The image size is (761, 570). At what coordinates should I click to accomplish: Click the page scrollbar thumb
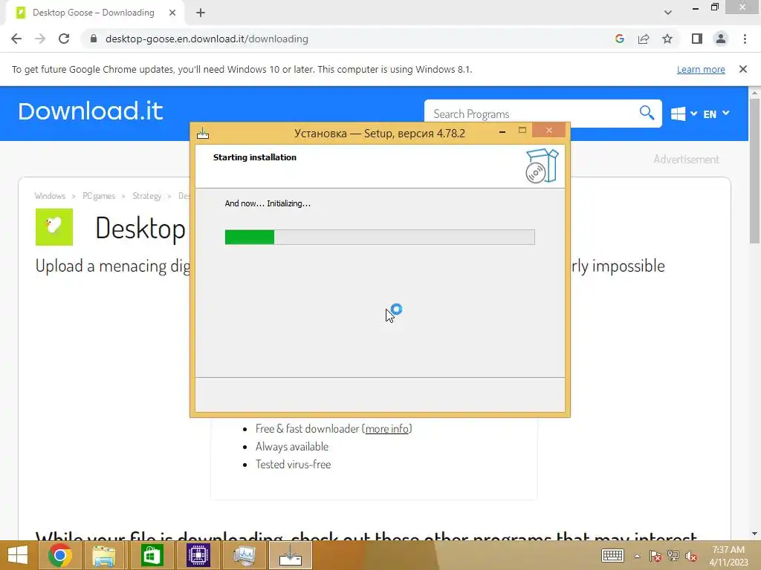click(x=754, y=171)
